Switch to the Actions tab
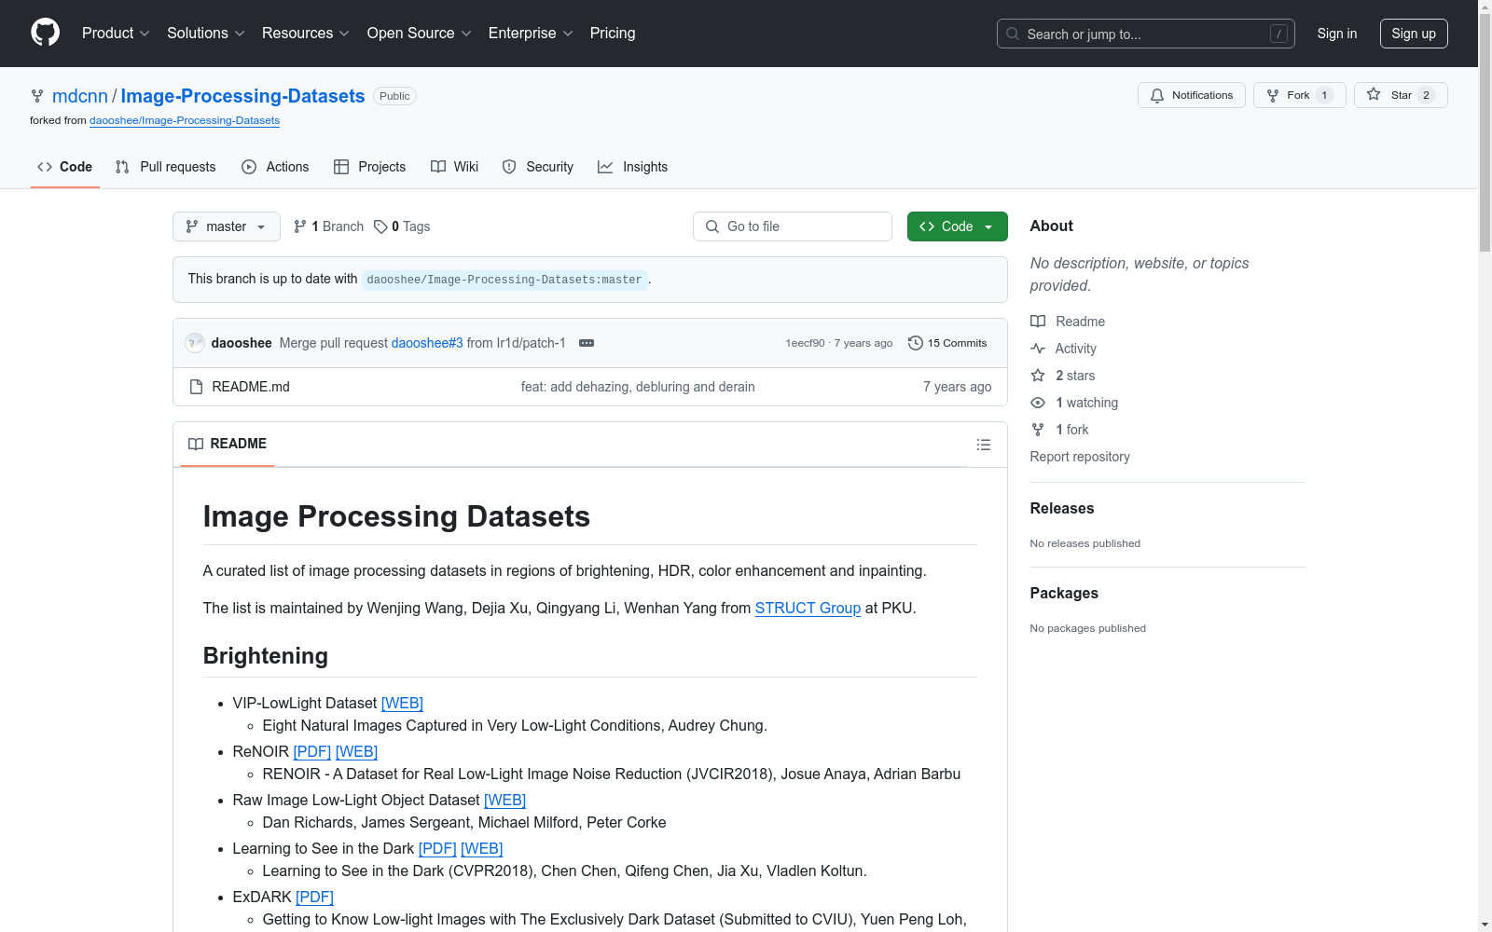Image resolution: width=1492 pixels, height=932 pixels. click(275, 167)
